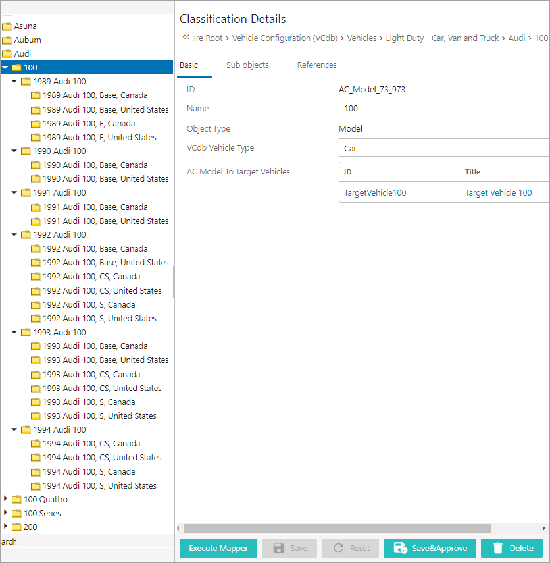Click the Execute Mapper button
The width and height of the screenshot is (550, 563).
(218, 549)
